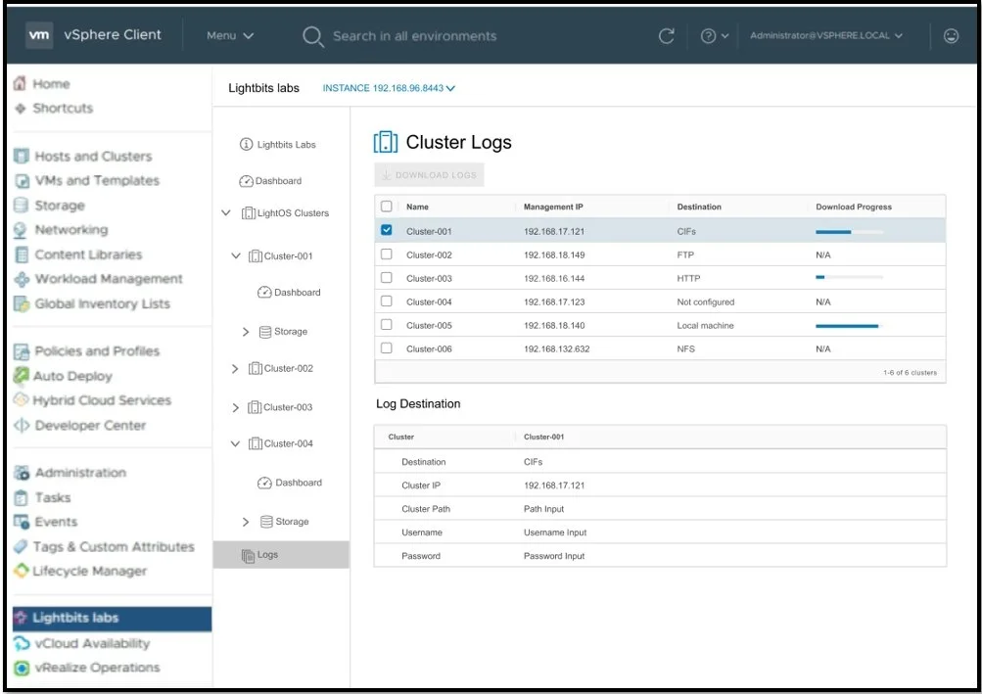This screenshot has height=694, width=982.
Task: Click the Home house icon
Action: tap(20, 83)
